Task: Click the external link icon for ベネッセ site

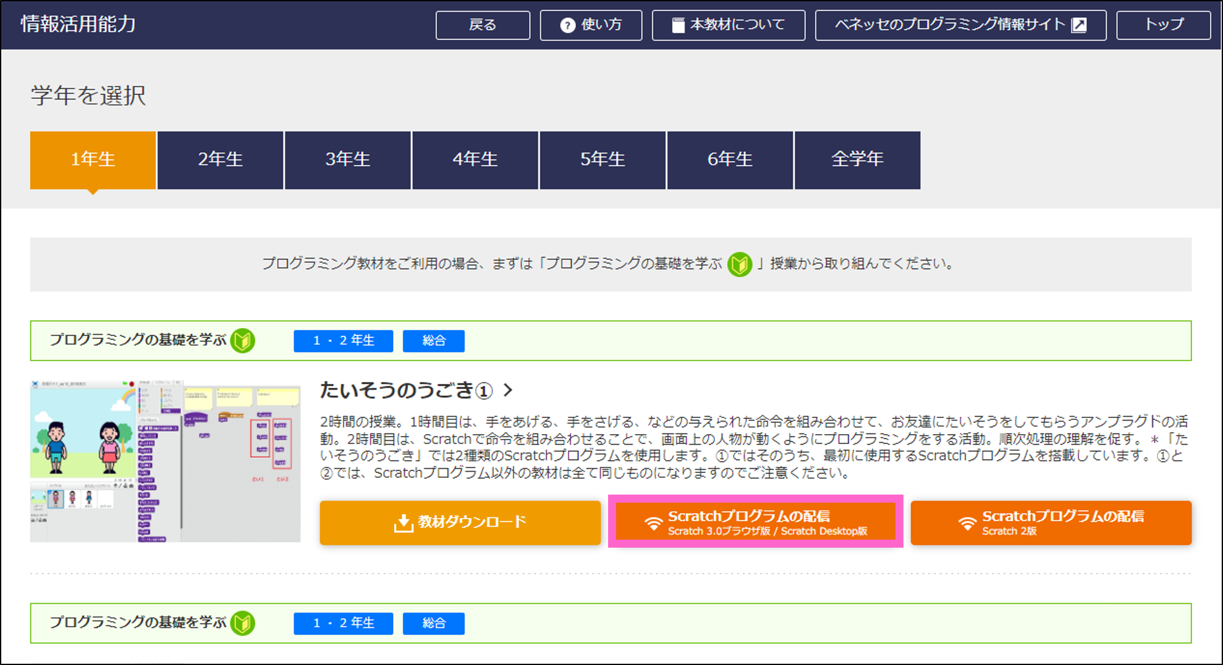Action: tap(1079, 25)
